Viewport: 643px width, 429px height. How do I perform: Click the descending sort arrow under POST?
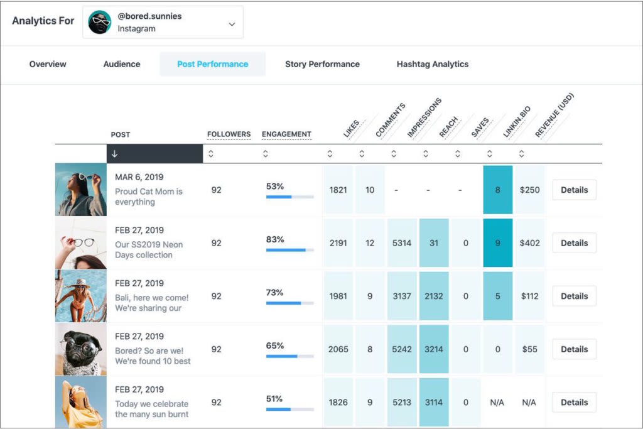[x=115, y=154]
